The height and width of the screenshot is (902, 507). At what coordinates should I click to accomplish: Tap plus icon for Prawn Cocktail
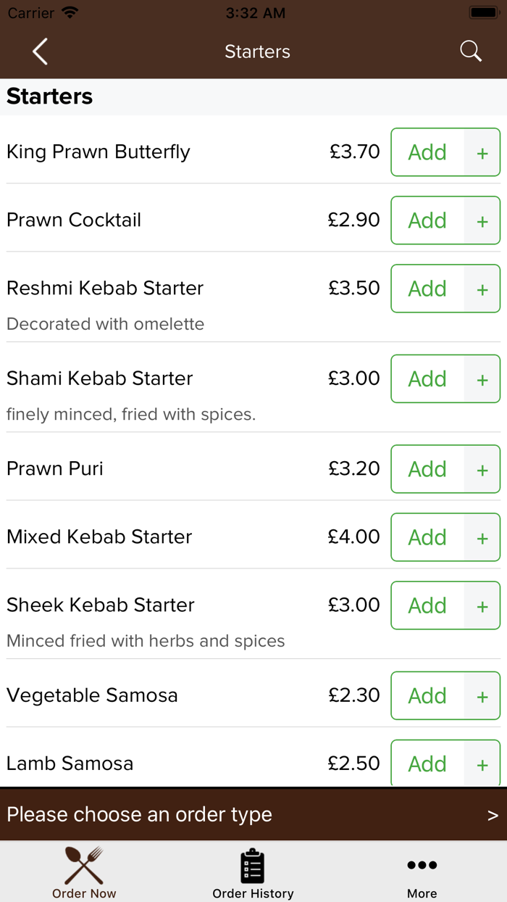tap(482, 221)
